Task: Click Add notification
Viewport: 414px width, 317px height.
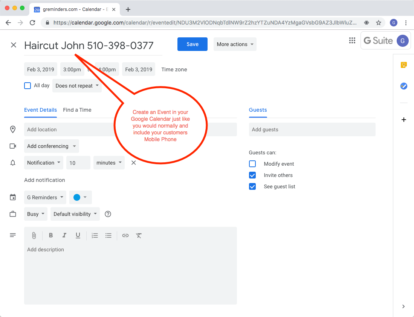Action: coord(44,180)
